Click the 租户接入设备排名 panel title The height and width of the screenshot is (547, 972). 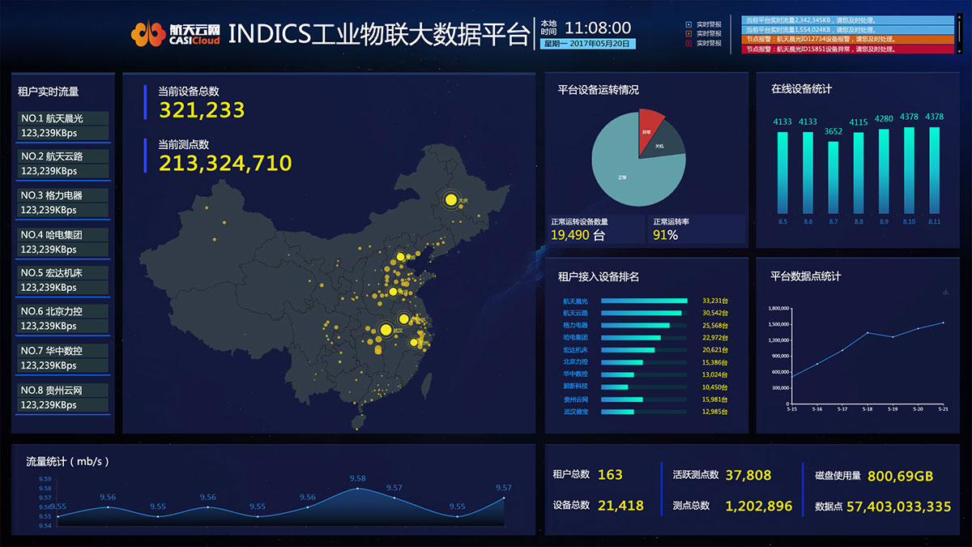(x=599, y=277)
